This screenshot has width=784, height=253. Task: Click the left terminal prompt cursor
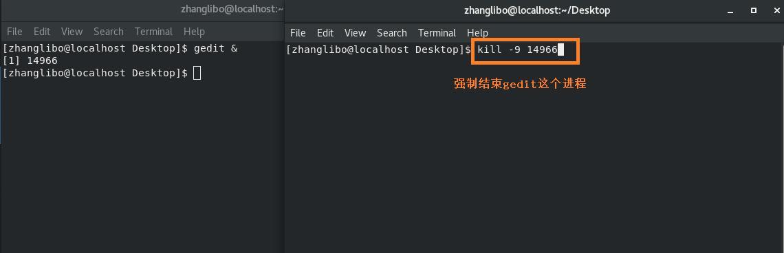(197, 73)
